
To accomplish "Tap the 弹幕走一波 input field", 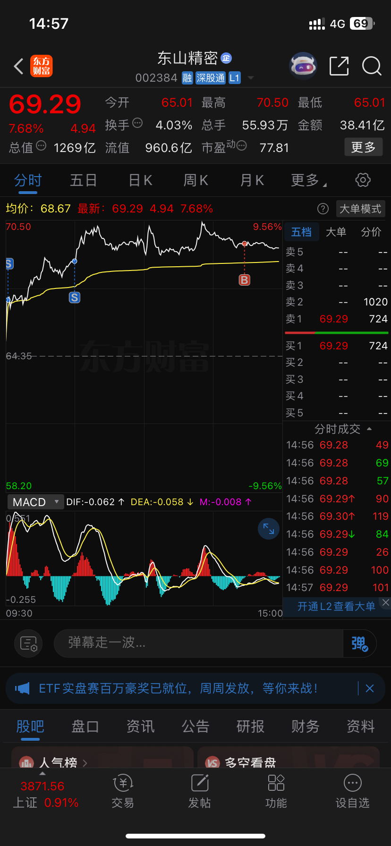I will pos(198,643).
